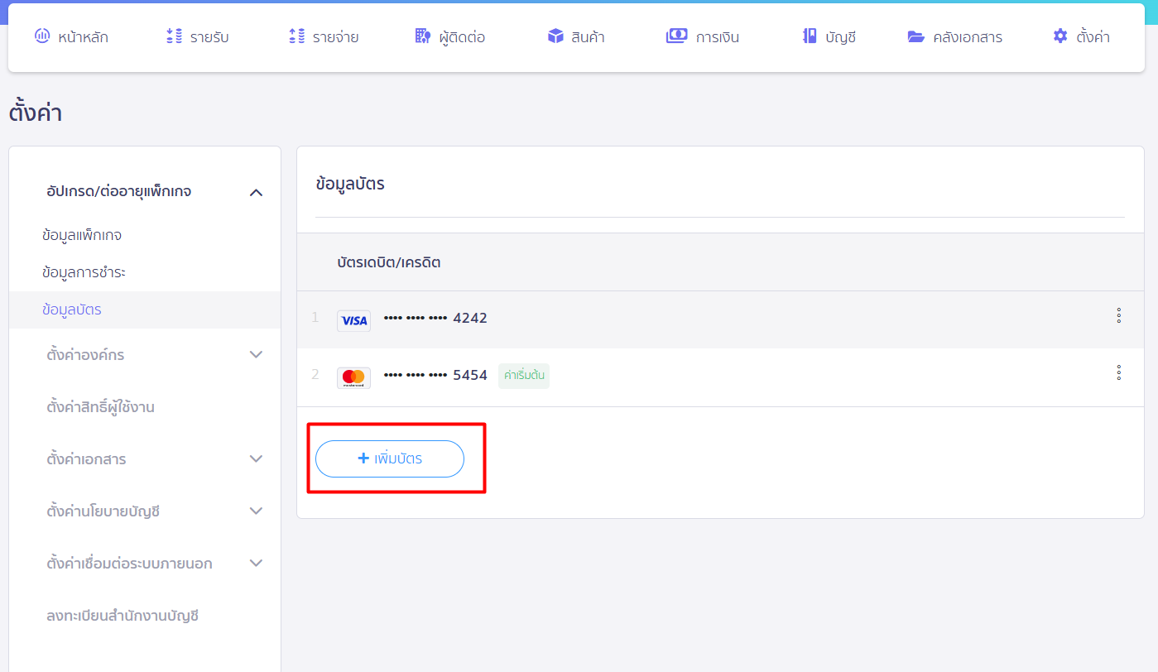Select ข้อมูลการชำระ in sidebar
The width and height of the screenshot is (1158, 672).
145,272
